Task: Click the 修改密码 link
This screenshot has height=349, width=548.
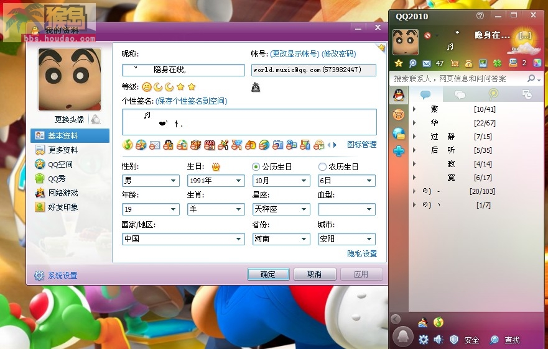Action: click(338, 54)
